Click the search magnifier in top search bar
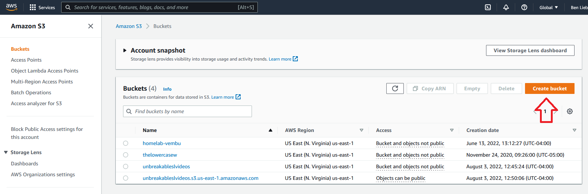 pos(68,7)
